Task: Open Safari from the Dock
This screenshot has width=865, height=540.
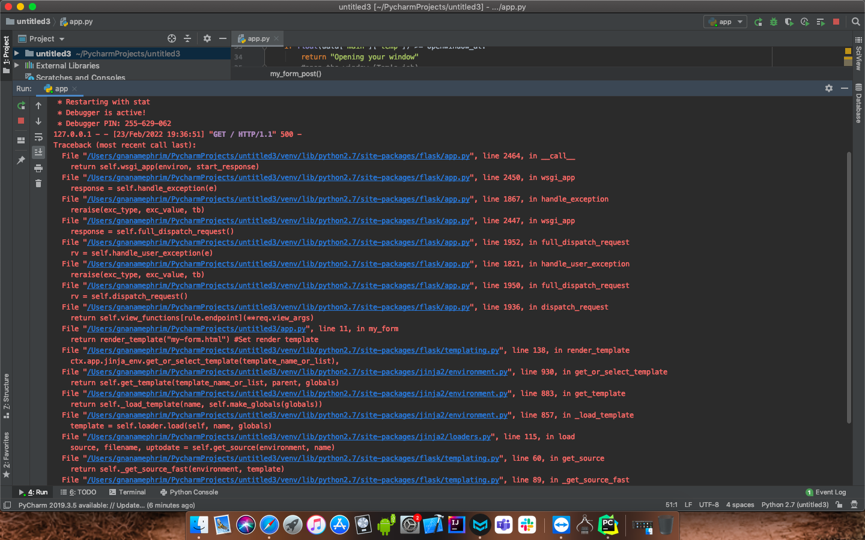Action: [269, 525]
